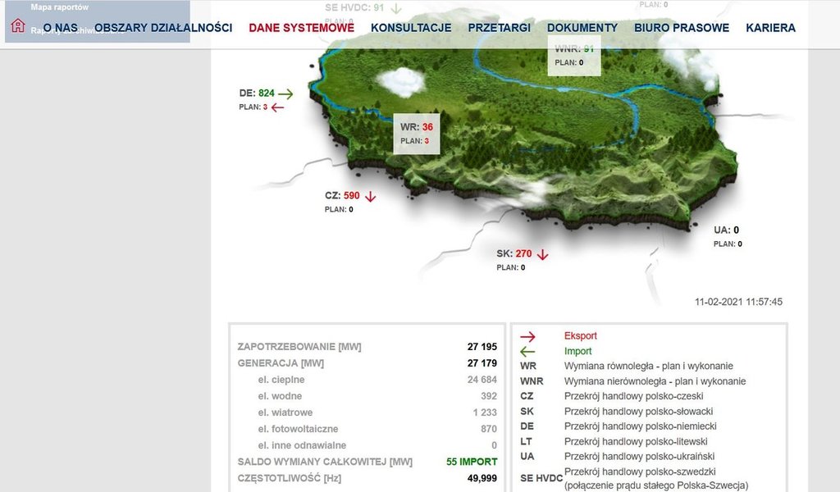Click the green down arrow beside SE HVDC 91
840x492 pixels.
pyautogui.click(x=396, y=8)
